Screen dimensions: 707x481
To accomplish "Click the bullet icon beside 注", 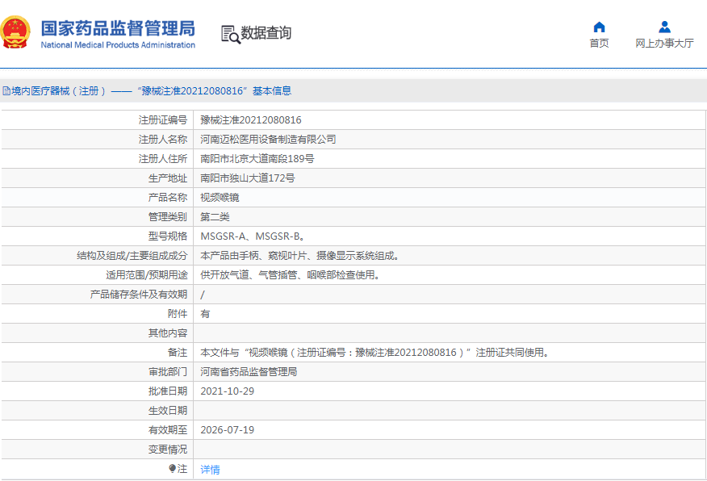I will tap(172, 468).
